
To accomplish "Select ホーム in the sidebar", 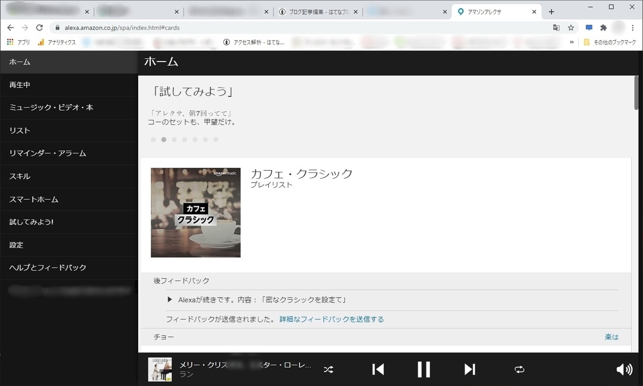I will (x=69, y=62).
